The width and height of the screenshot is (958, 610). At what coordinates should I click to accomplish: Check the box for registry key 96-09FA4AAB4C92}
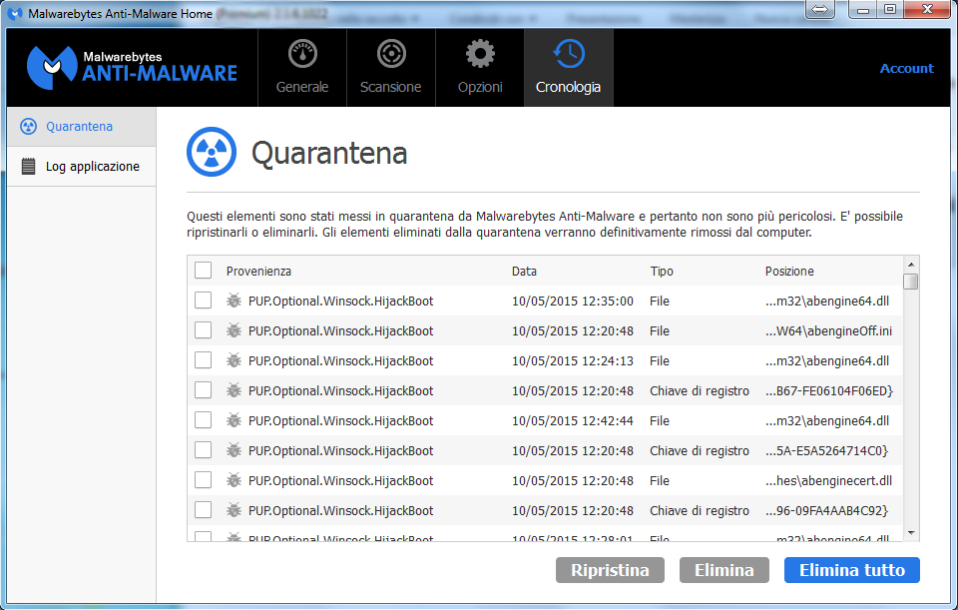tap(203, 510)
